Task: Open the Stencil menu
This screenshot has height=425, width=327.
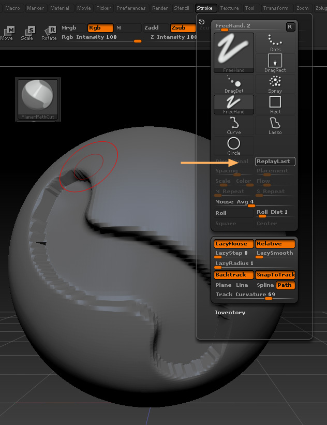Action: pyautogui.click(x=182, y=8)
